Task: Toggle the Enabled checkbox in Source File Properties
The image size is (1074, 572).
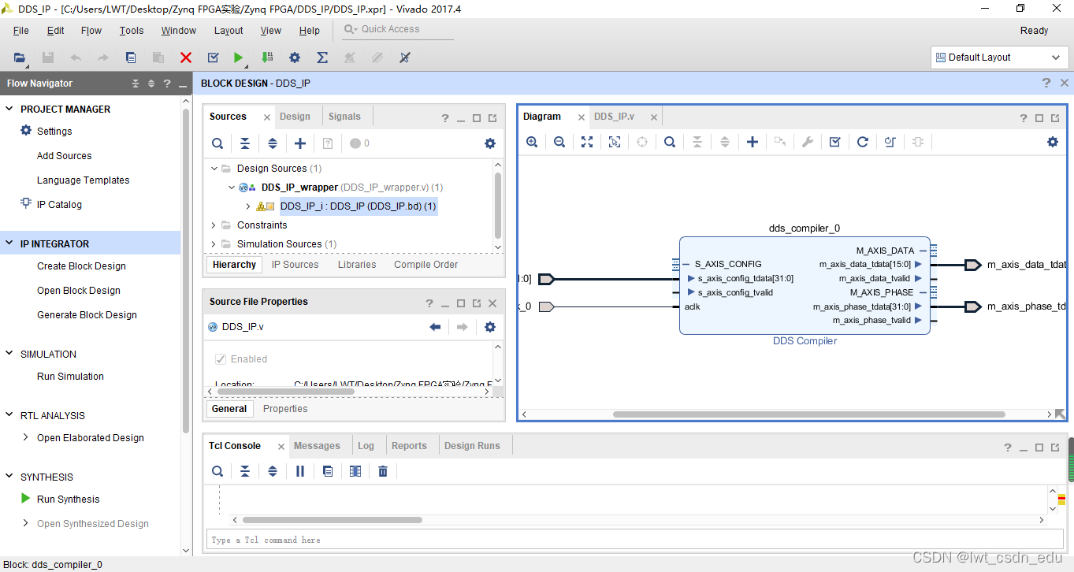Action: coord(221,359)
